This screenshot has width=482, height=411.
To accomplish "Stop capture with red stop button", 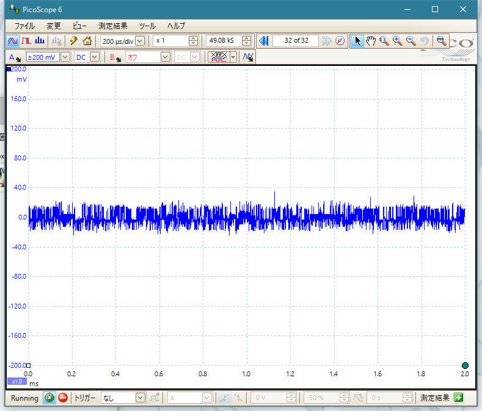I will [x=63, y=398].
